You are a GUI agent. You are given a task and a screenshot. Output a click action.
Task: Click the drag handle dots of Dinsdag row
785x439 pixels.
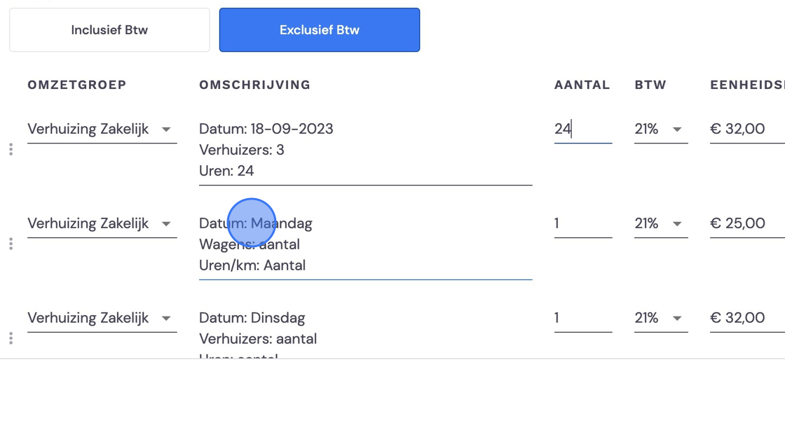(x=11, y=338)
